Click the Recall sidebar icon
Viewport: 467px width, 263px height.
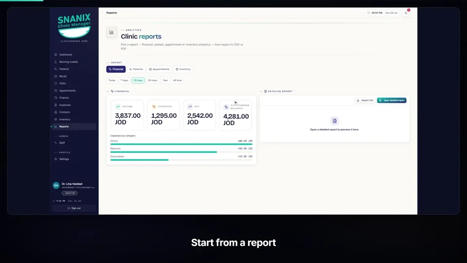(x=55, y=76)
